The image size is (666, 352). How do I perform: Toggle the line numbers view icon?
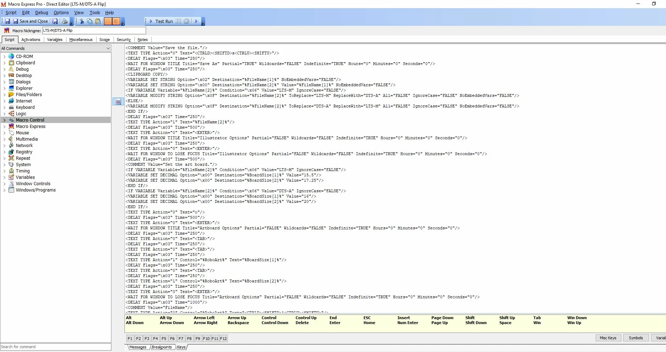[108, 21]
